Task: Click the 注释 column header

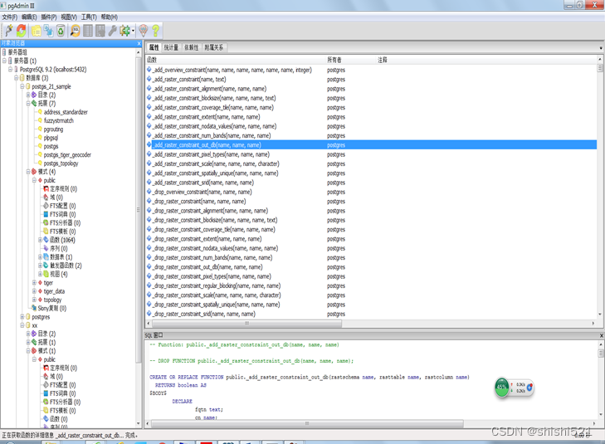Action: [x=487, y=60]
